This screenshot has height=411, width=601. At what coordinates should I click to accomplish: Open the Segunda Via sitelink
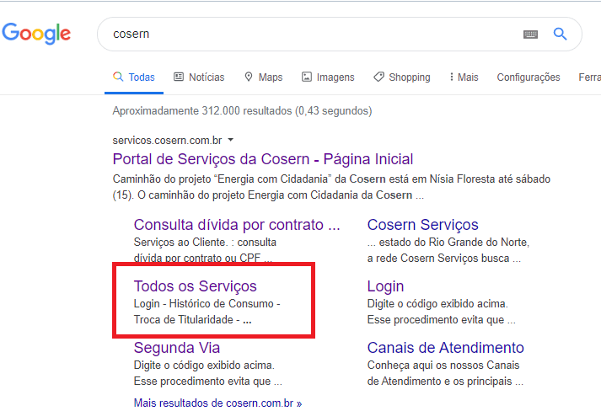click(177, 348)
